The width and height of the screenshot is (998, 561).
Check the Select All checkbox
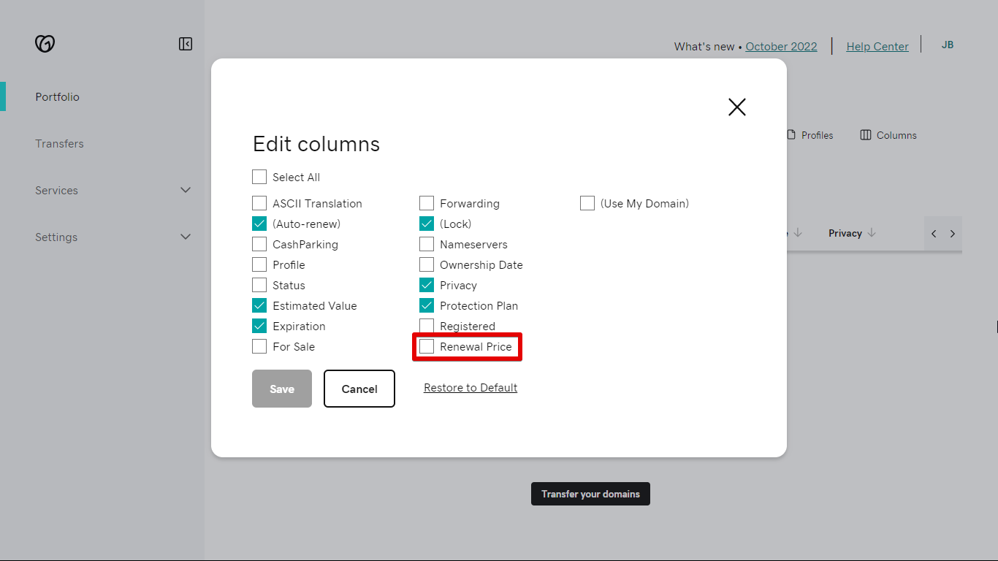259,177
